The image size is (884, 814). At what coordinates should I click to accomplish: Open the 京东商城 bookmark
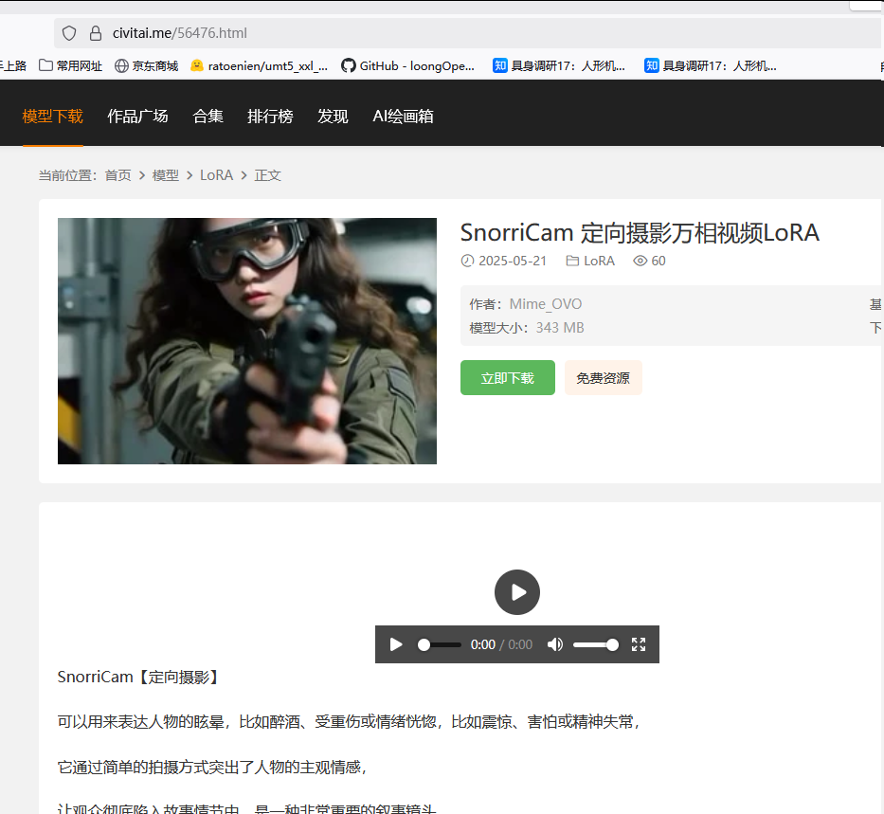coord(146,65)
